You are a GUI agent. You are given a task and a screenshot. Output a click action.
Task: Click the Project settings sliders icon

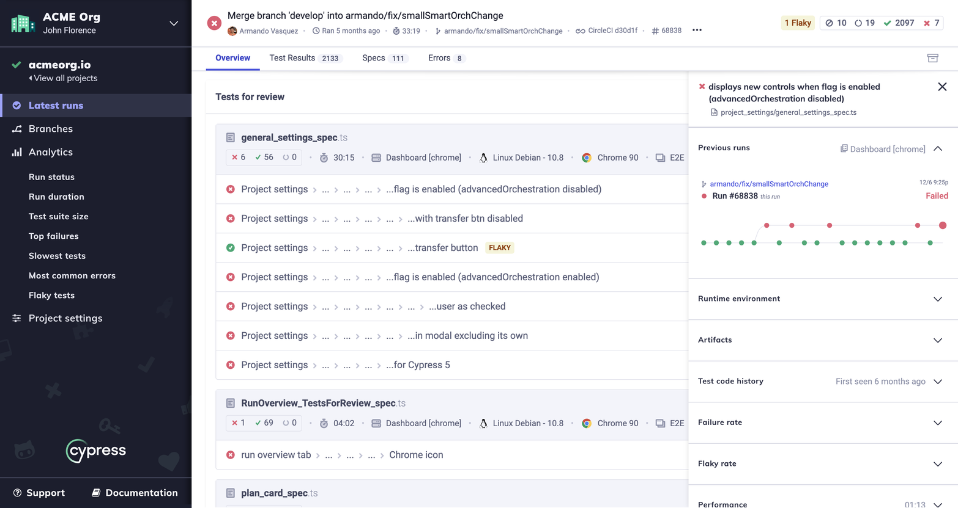click(x=17, y=318)
